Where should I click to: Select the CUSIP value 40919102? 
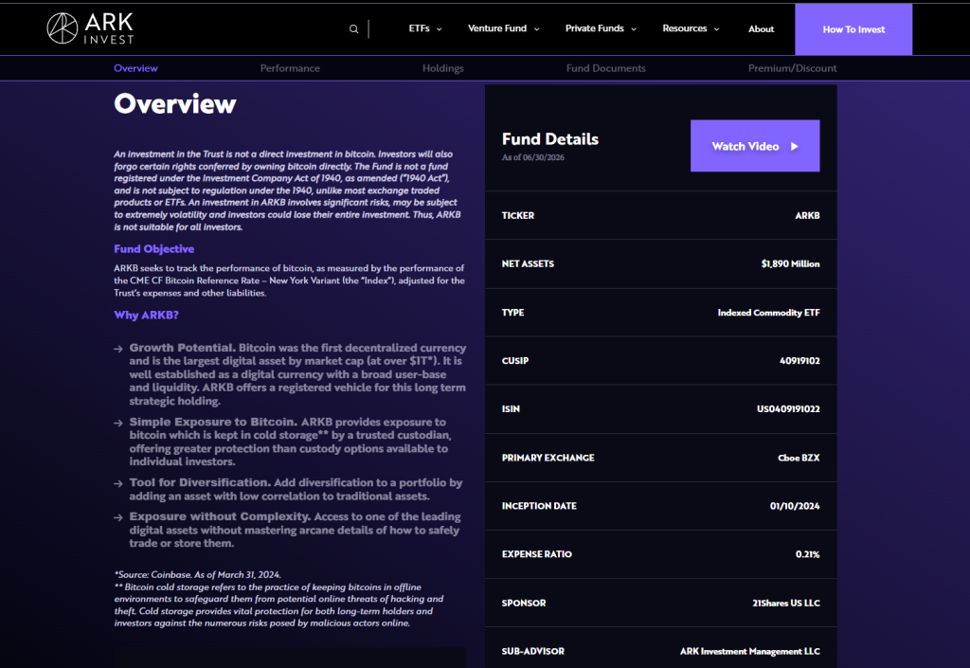pyautogui.click(x=799, y=361)
